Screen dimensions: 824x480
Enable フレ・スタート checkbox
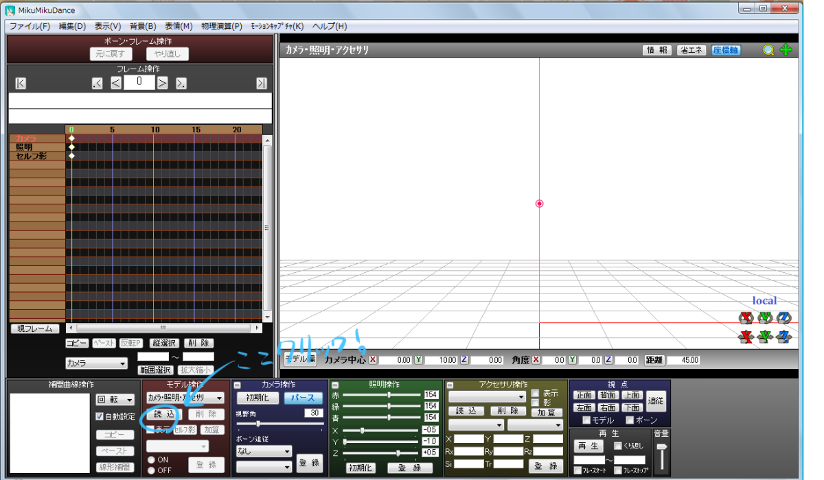click(577, 470)
